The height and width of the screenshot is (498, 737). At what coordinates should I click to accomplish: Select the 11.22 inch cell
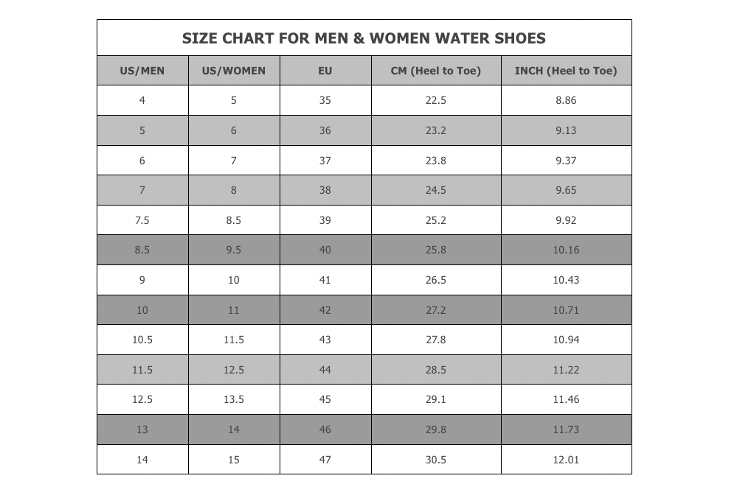tap(566, 370)
